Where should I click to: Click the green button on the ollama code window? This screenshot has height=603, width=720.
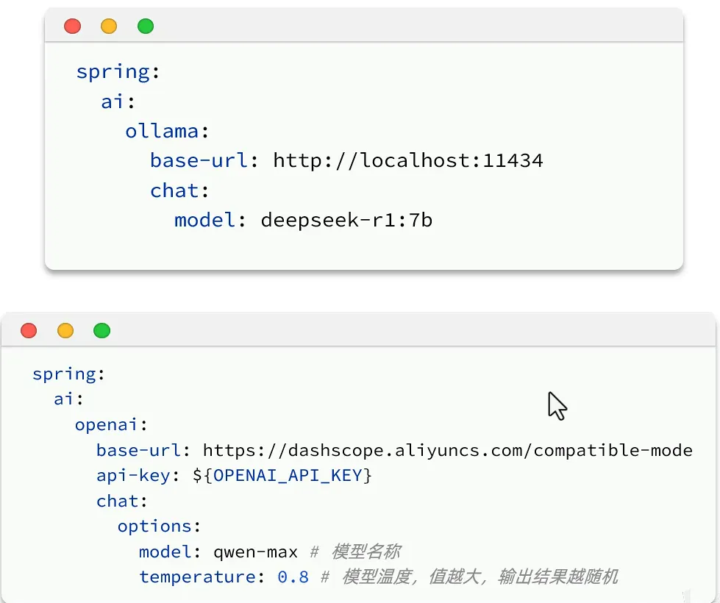click(x=146, y=26)
